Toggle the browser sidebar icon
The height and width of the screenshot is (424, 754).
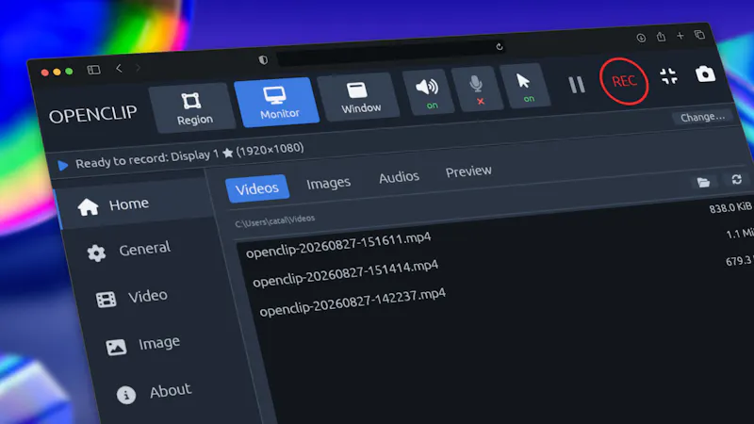click(x=93, y=70)
